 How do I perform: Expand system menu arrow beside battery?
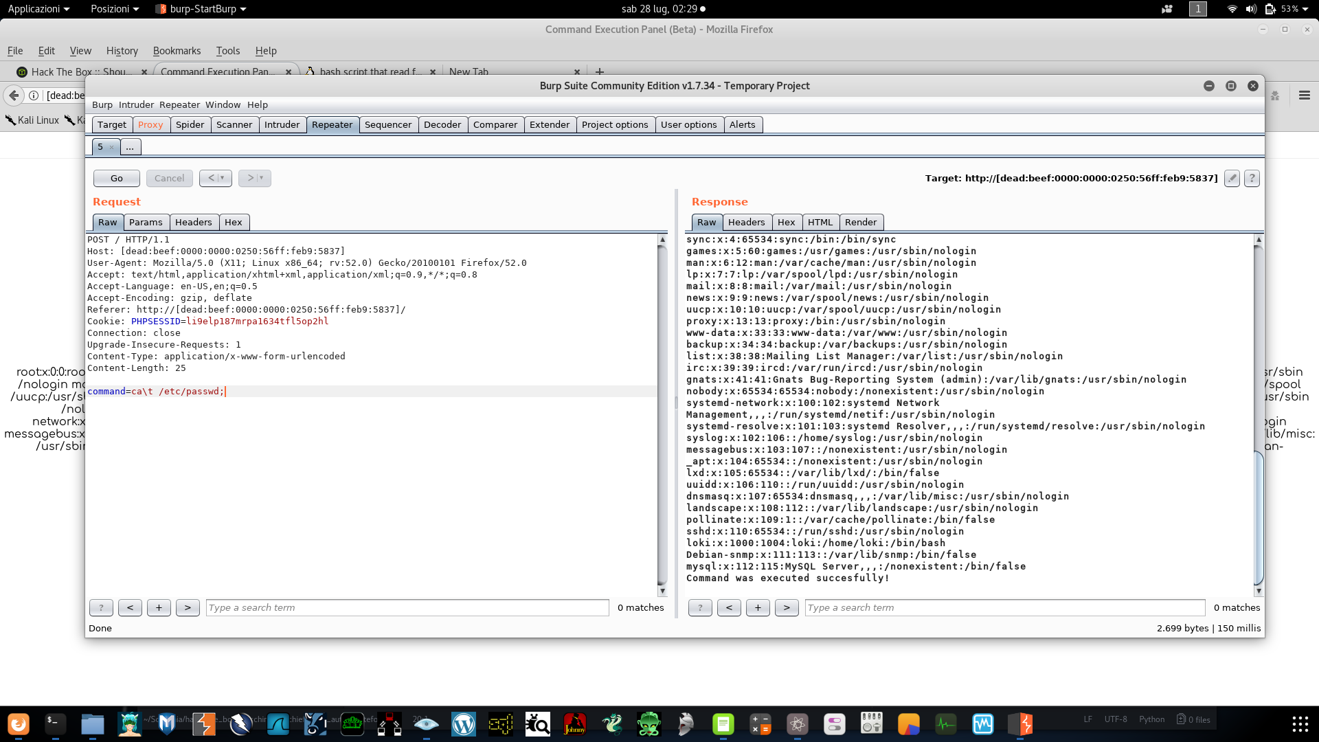click(x=1305, y=9)
